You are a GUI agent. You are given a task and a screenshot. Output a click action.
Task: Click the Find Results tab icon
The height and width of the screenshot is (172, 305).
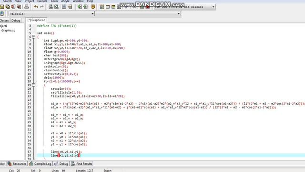73,164
